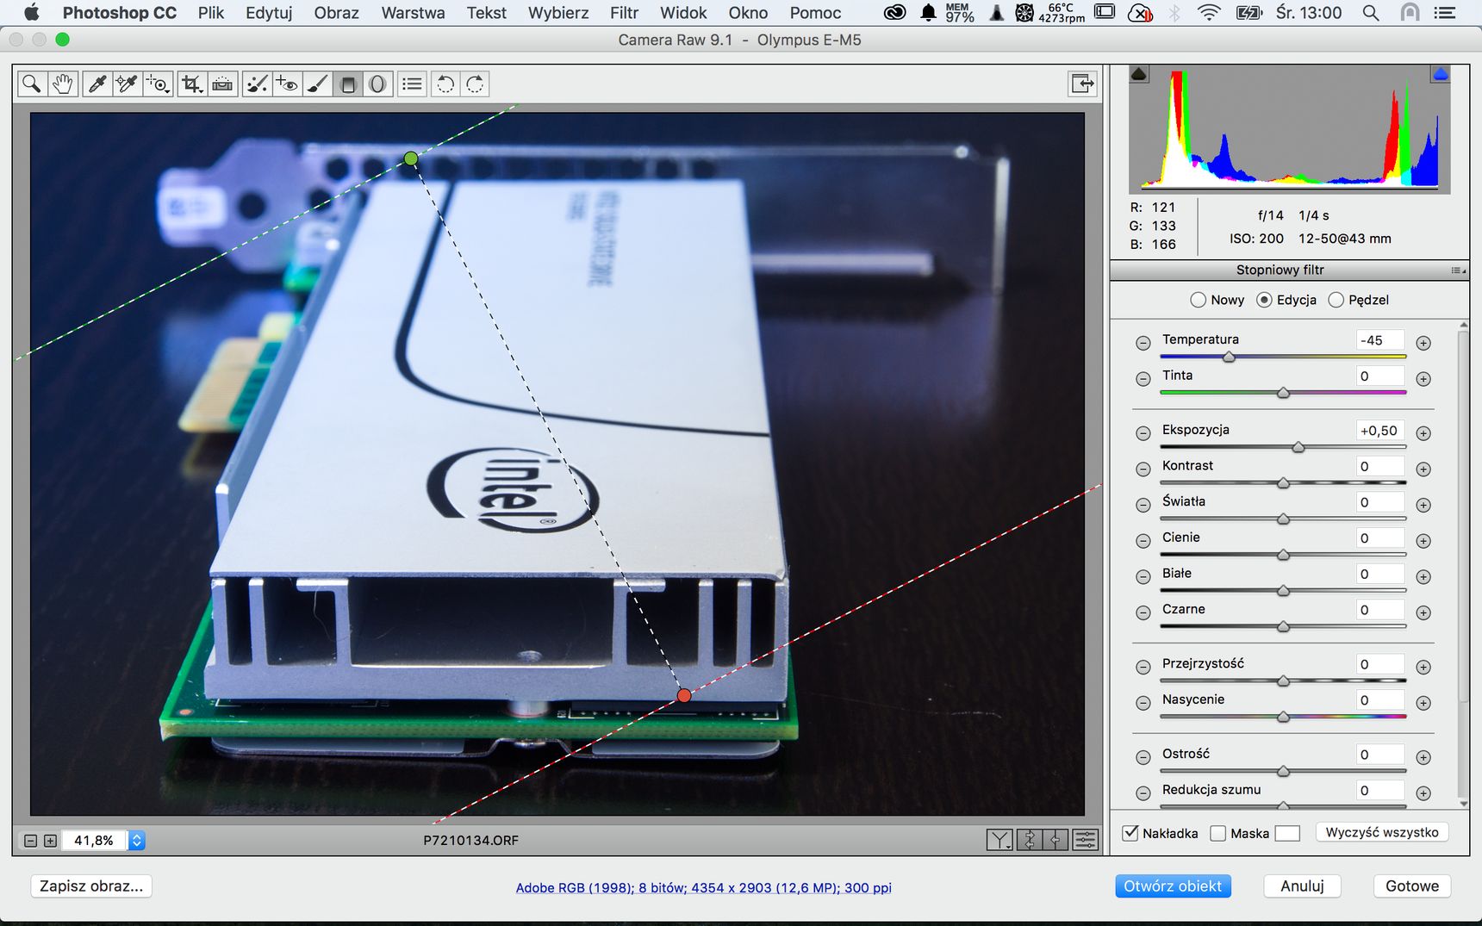The image size is (1482, 926).
Task: Click the zoom out minus button below preview
Action: pyautogui.click(x=30, y=841)
